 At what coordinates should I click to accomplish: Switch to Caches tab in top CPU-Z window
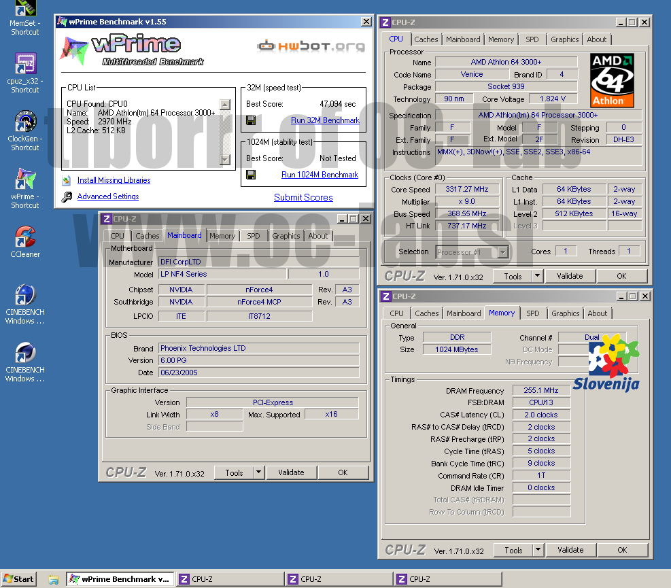426,39
